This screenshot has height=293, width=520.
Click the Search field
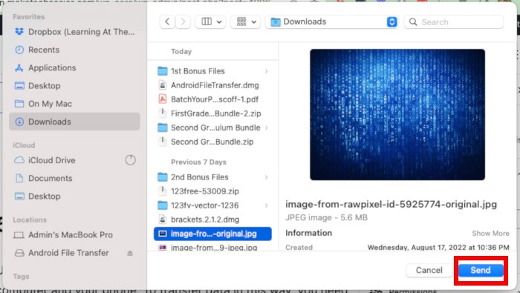point(454,22)
